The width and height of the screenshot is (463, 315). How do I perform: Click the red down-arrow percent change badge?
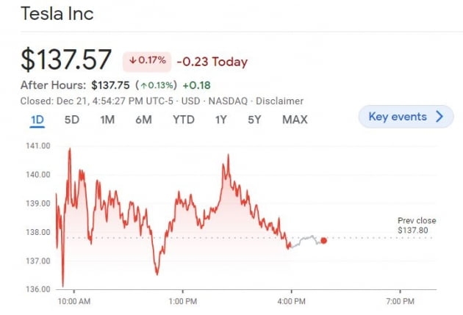[x=147, y=62]
